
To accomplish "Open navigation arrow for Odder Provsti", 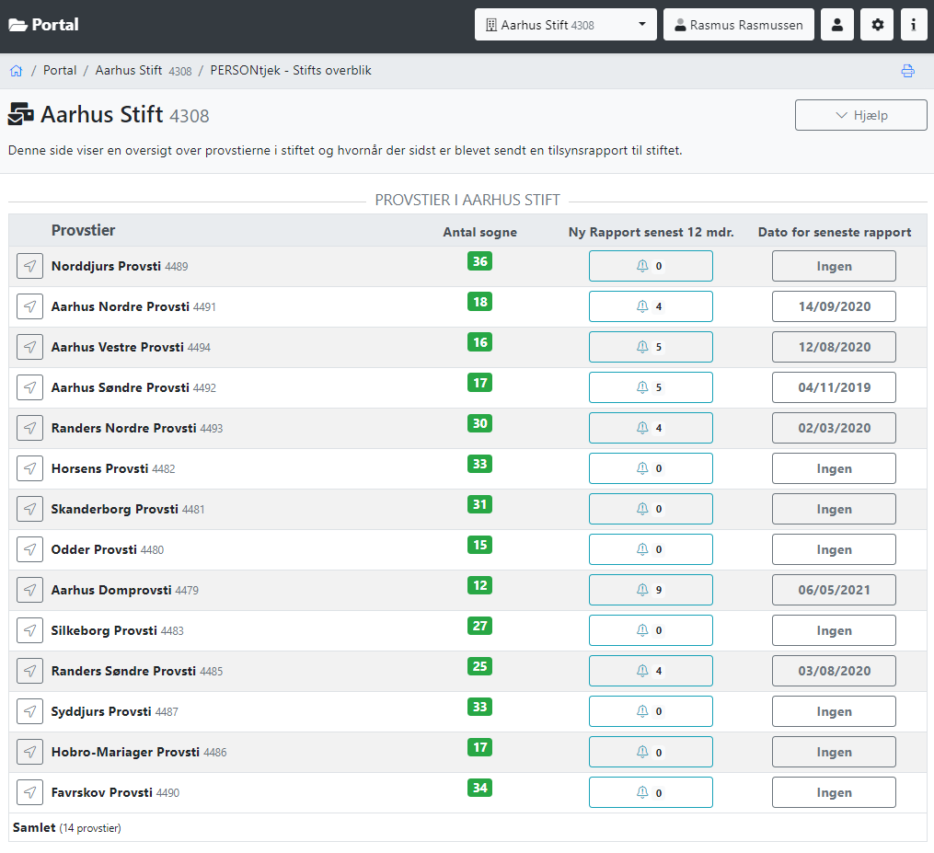I will point(29,549).
